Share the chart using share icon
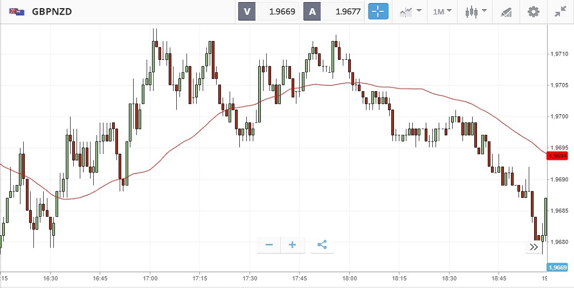 (x=322, y=245)
